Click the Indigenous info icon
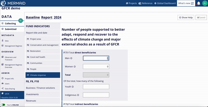 (x=78, y=95)
